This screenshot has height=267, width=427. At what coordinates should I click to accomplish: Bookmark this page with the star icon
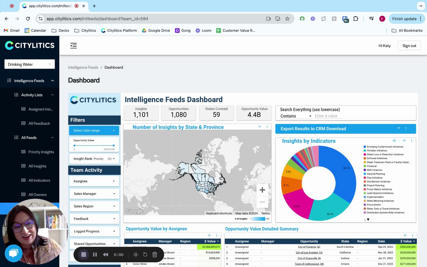(287, 19)
